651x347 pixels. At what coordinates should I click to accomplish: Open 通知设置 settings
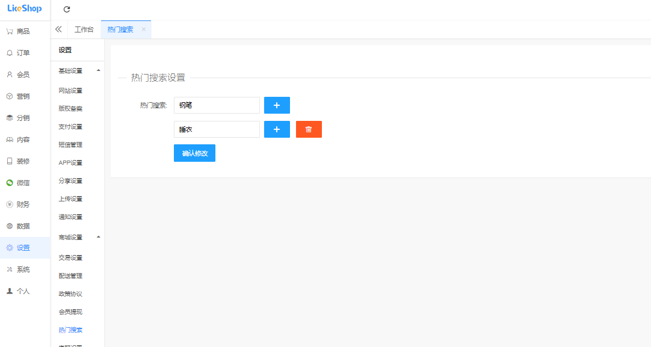pos(70,216)
